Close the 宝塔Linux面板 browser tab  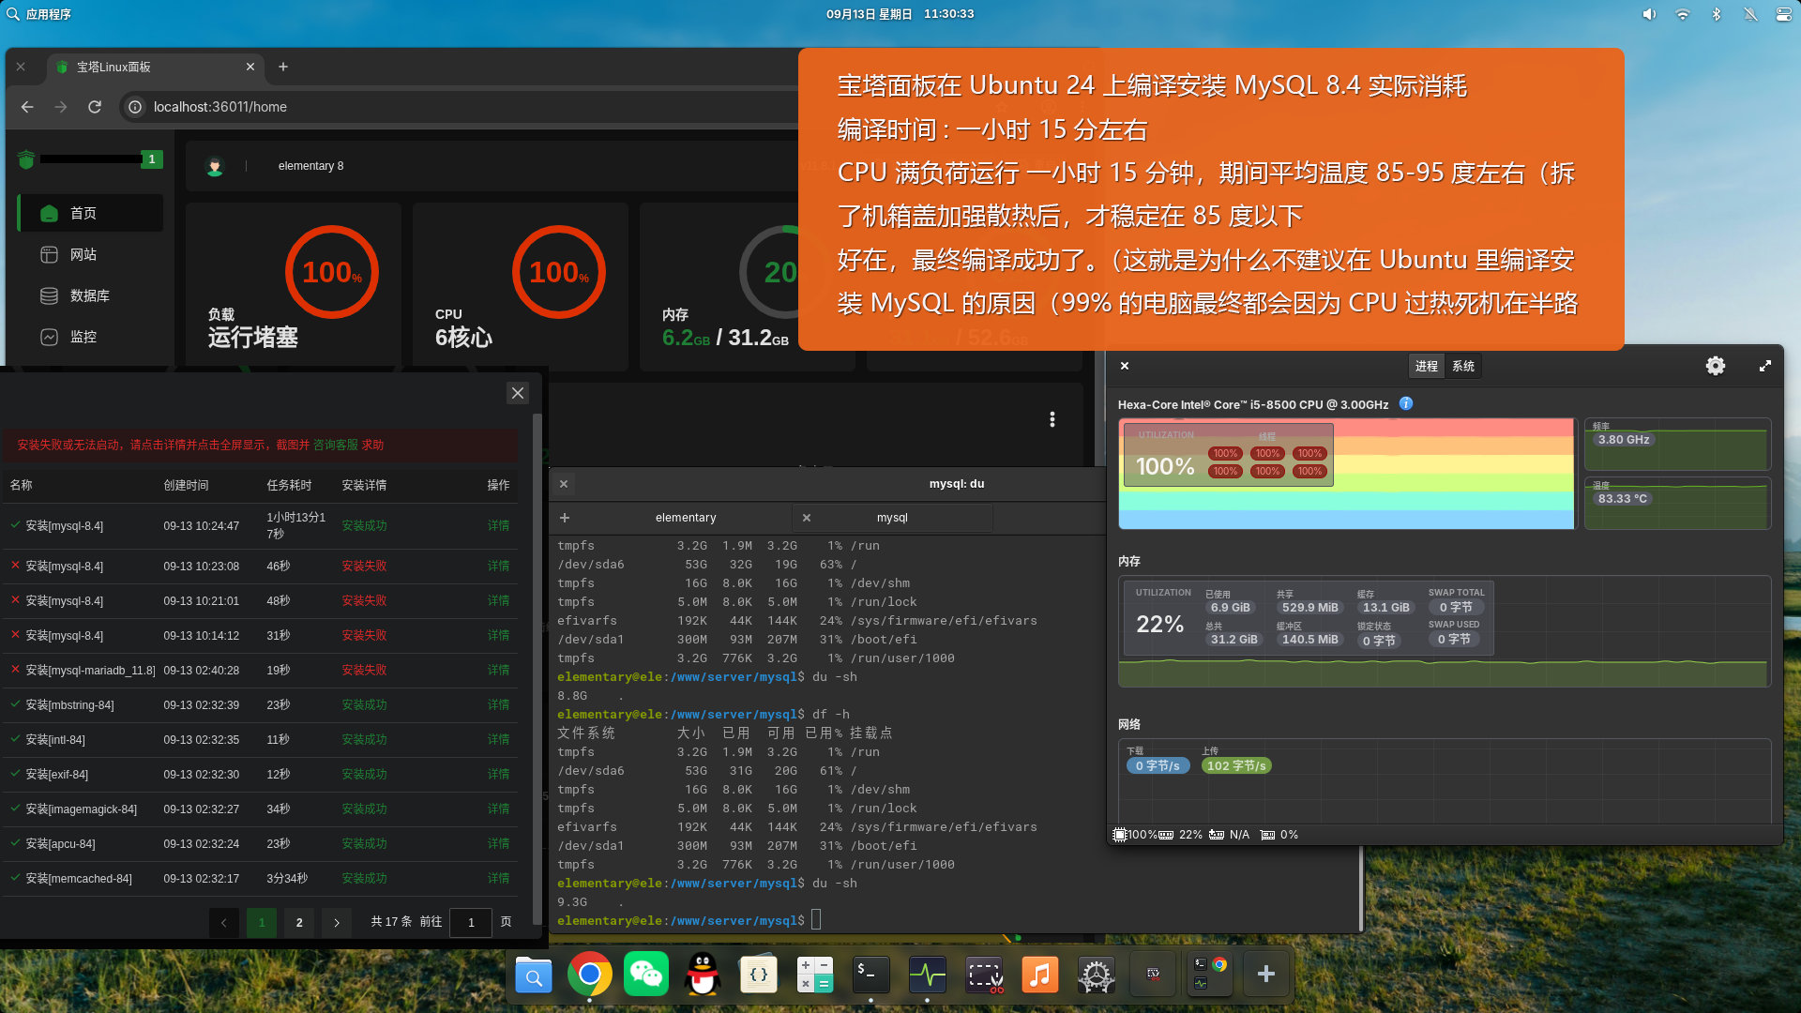[250, 67]
